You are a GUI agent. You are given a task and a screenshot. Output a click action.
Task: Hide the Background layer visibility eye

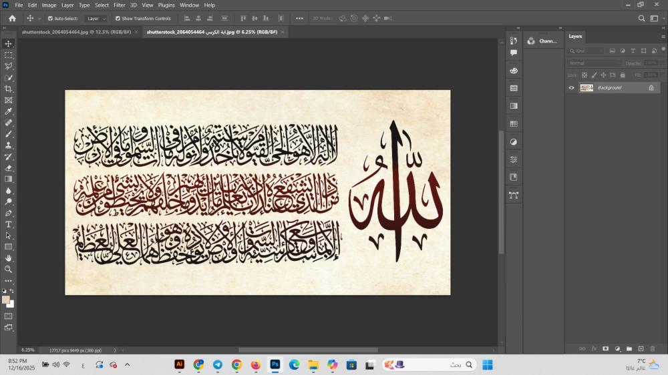[571, 88]
